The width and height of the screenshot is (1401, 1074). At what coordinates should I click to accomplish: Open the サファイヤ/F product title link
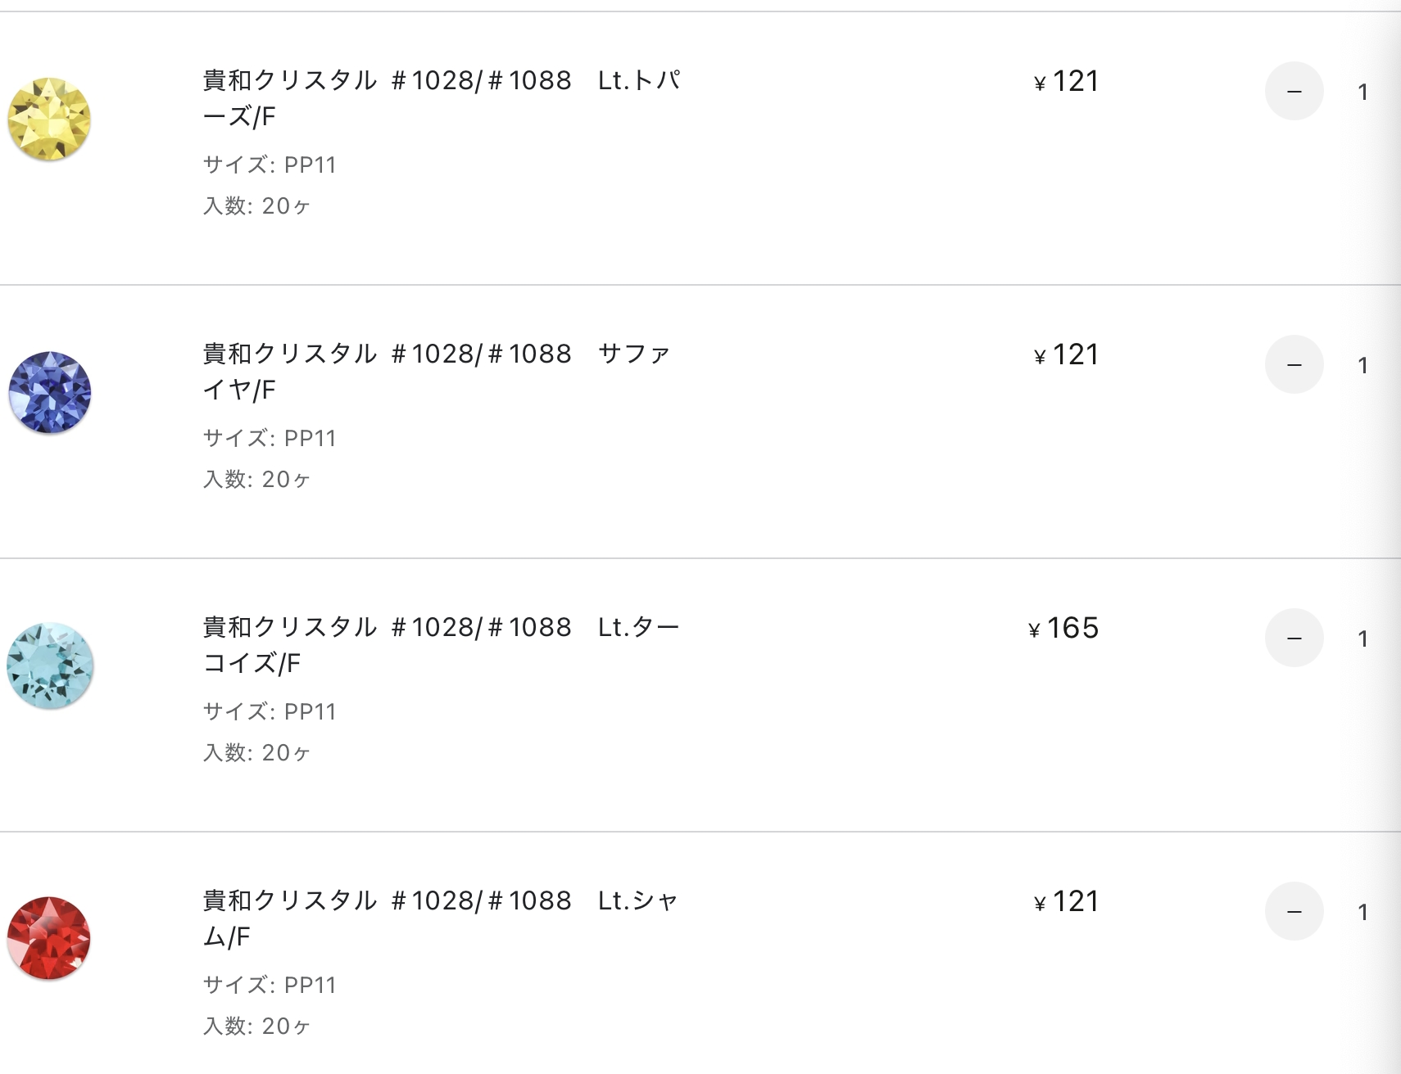[x=438, y=372]
